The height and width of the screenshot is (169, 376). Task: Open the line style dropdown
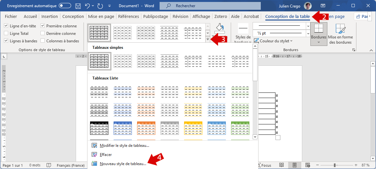point(308,26)
